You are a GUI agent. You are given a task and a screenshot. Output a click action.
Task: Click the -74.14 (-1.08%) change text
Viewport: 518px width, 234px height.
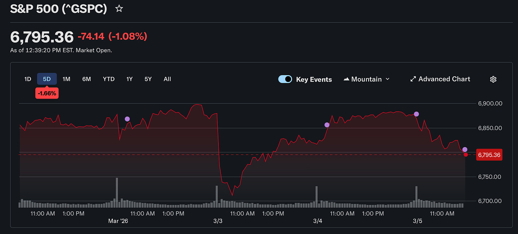coord(112,36)
